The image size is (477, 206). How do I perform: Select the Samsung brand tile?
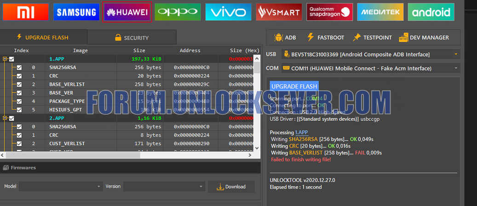[x=76, y=12]
